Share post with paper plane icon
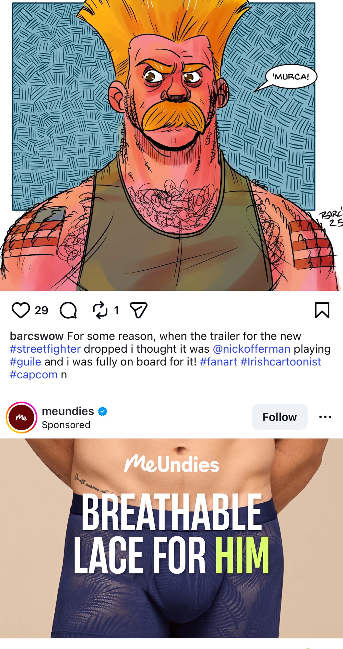 click(x=138, y=310)
